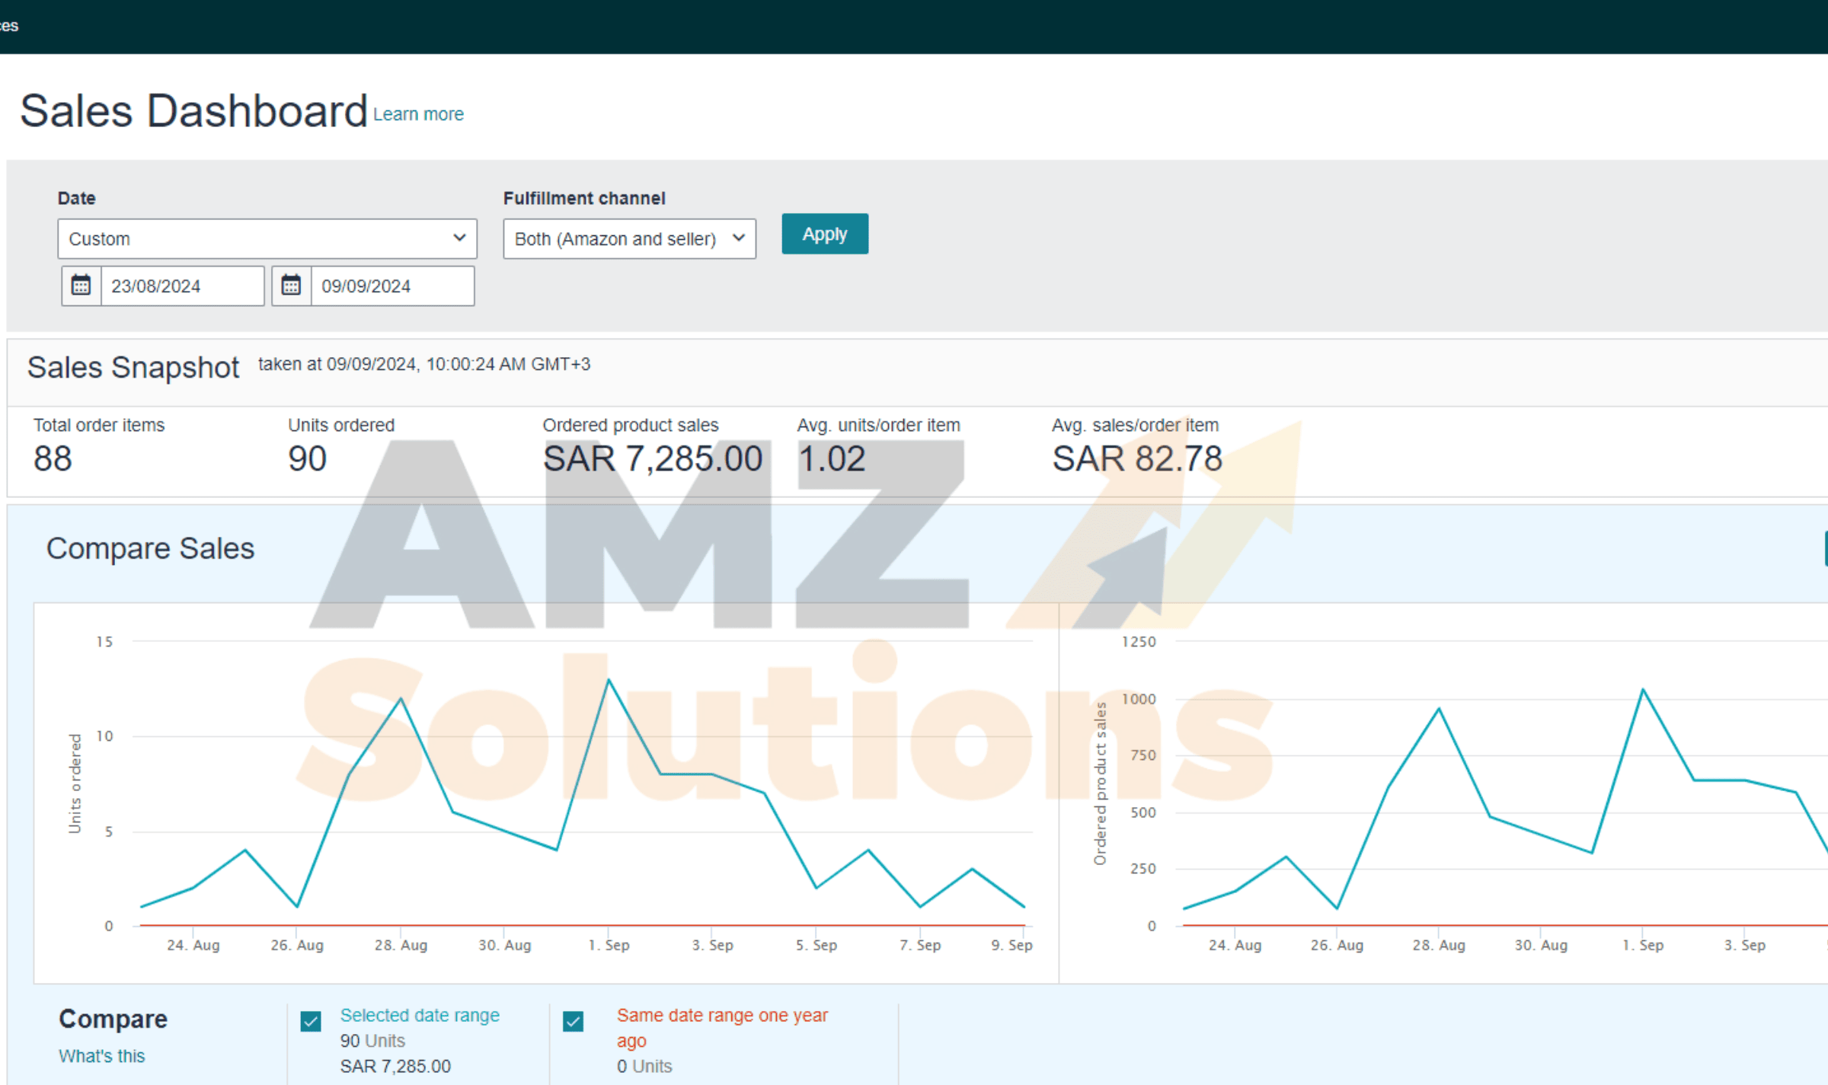This screenshot has height=1085, width=1828.
Task: Uncheck Same date range one year ago checkbox
Action: tap(574, 1021)
